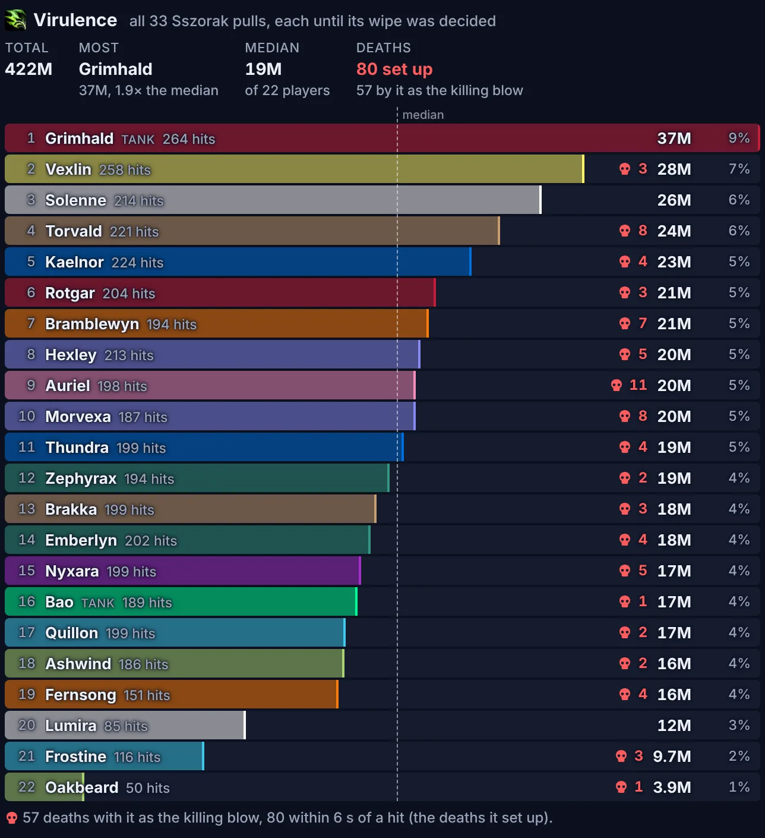Viewport: 765px width, 838px height.
Task: Click Oakbeard's 3.9M damage value
Action: coord(672,787)
